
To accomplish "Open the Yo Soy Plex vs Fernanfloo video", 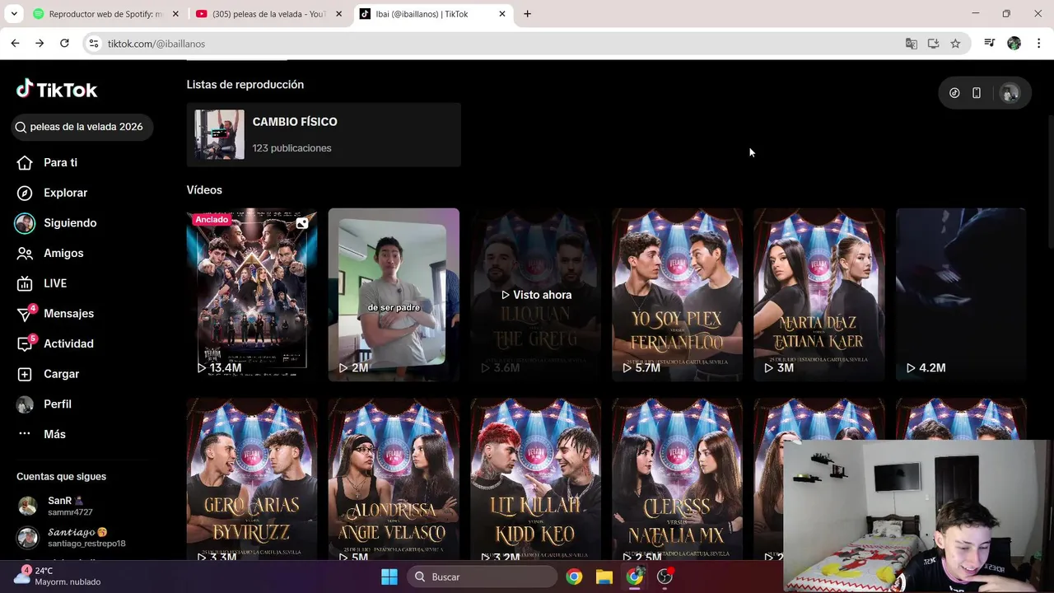I will point(677,295).
